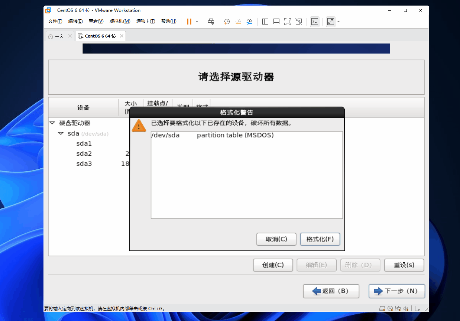Open the 虚拟机(M) menu
The height and width of the screenshot is (321, 460).
pos(120,21)
